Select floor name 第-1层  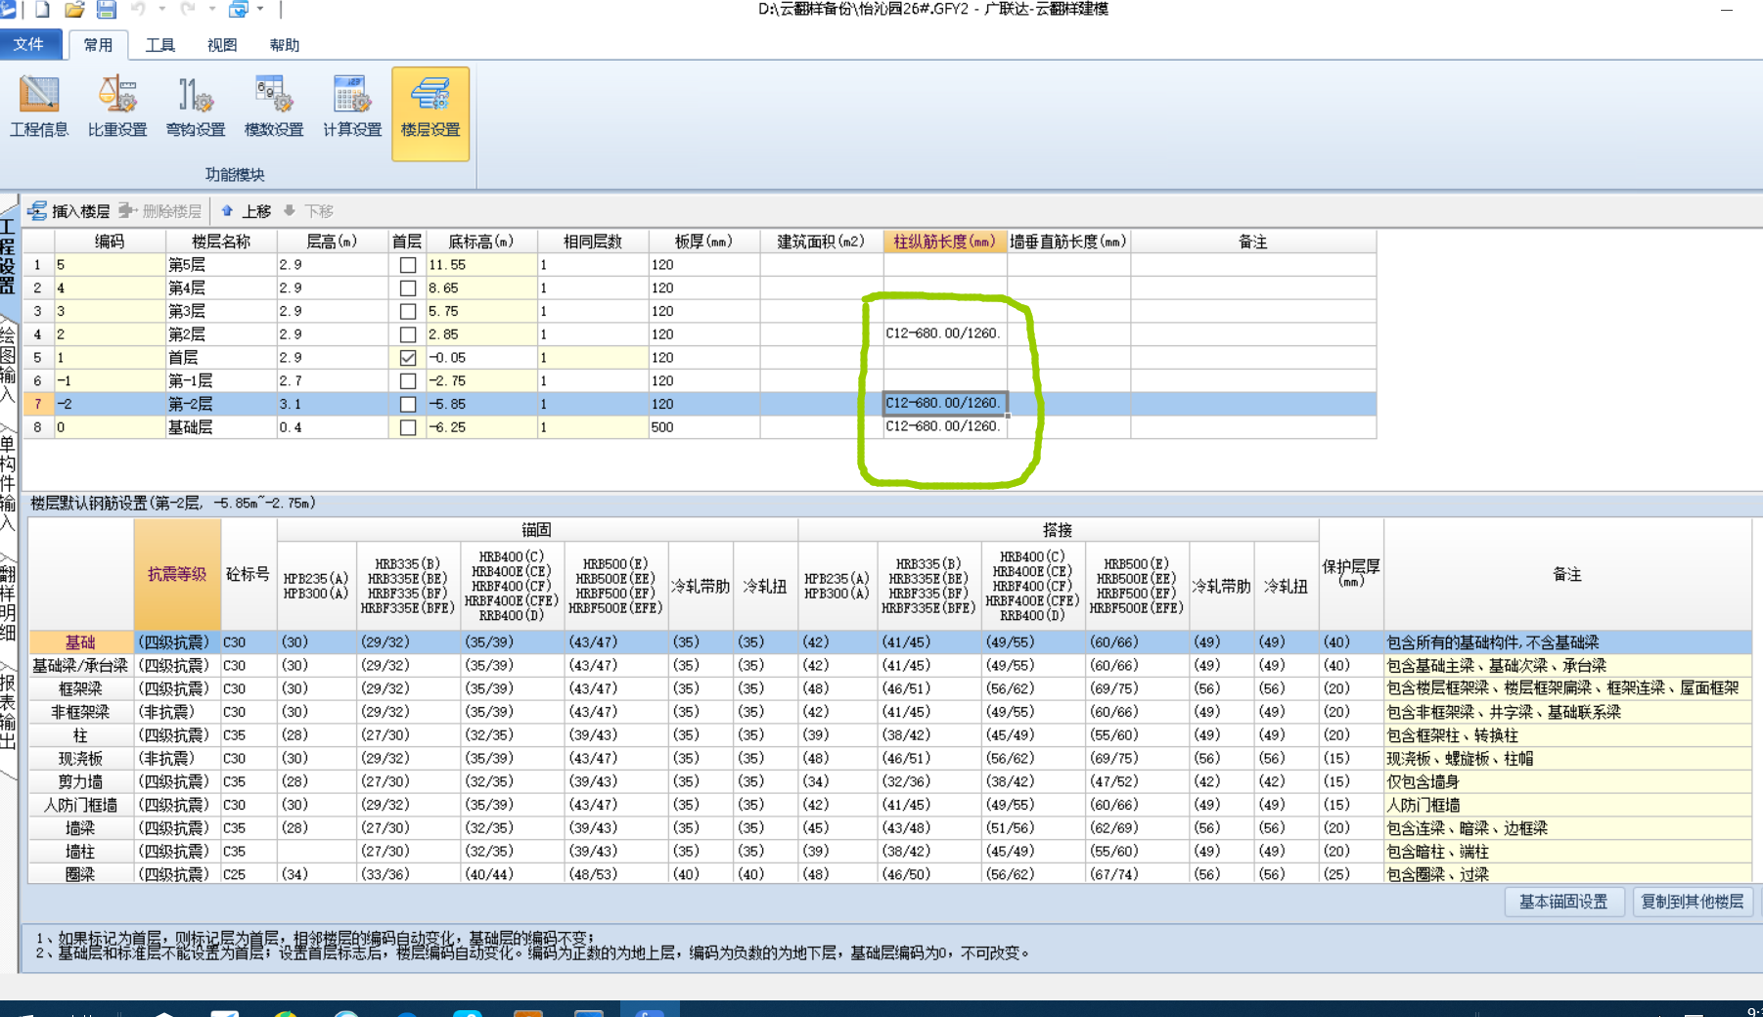pyautogui.click(x=220, y=381)
